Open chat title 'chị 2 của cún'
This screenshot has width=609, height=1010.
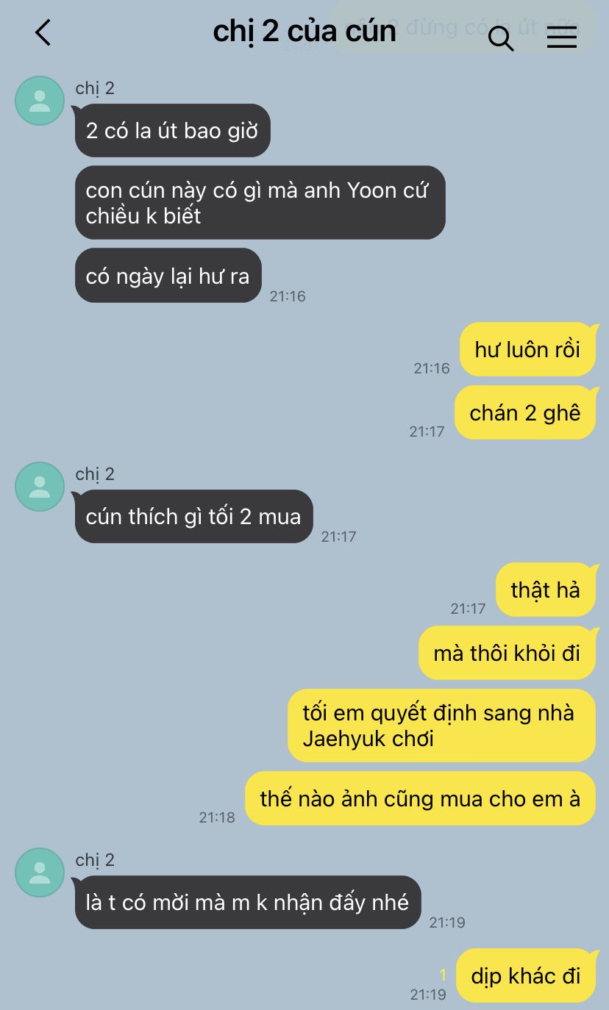click(x=304, y=31)
